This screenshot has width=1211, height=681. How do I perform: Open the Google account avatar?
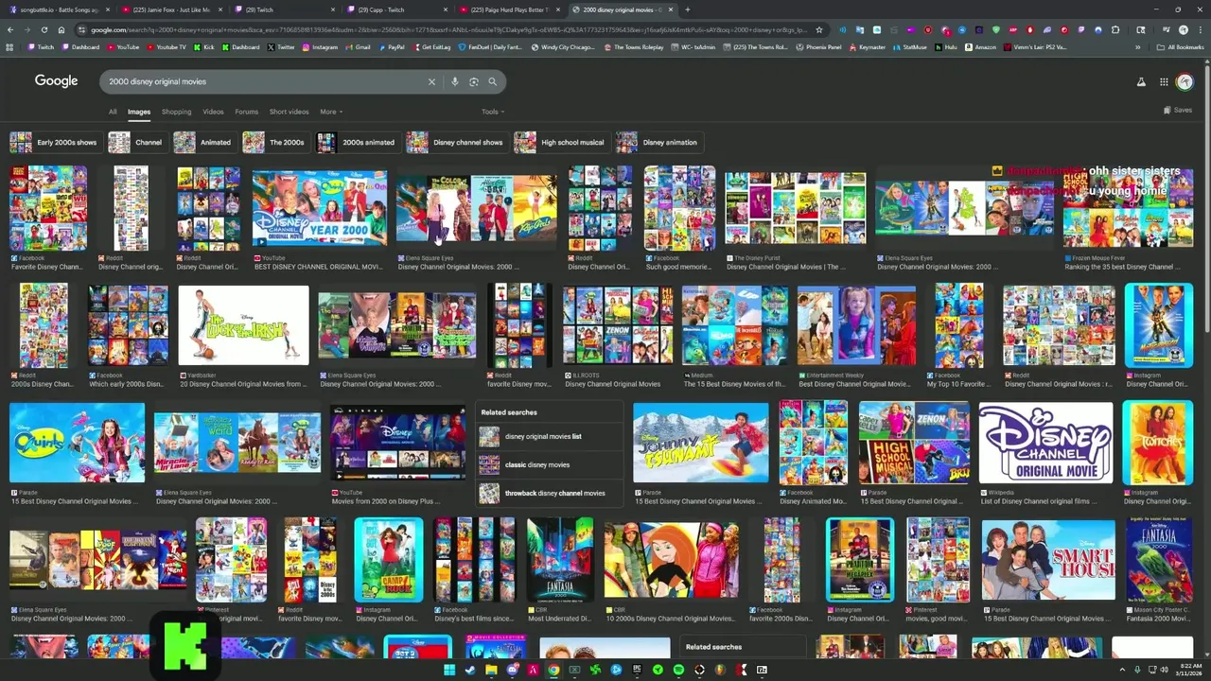[x=1185, y=82]
